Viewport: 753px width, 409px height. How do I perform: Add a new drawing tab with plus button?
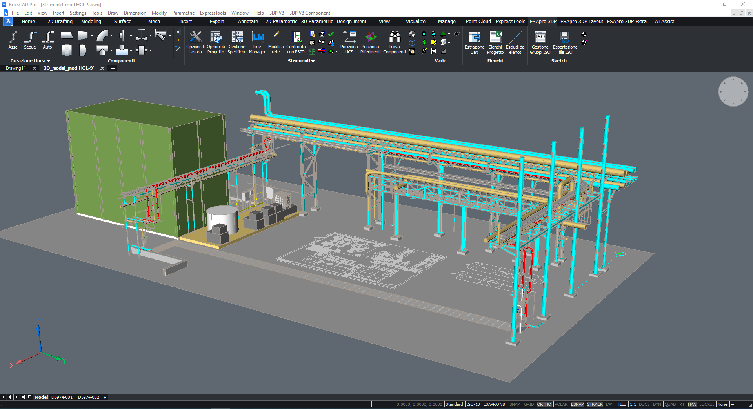point(113,68)
